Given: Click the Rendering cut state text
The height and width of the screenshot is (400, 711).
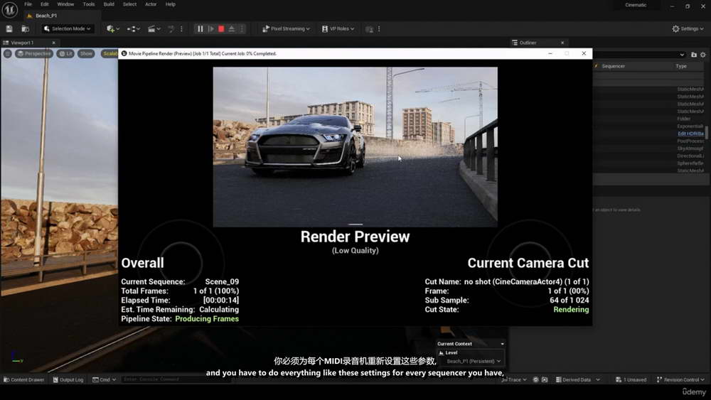Looking at the screenshot, I should [571, 309].
